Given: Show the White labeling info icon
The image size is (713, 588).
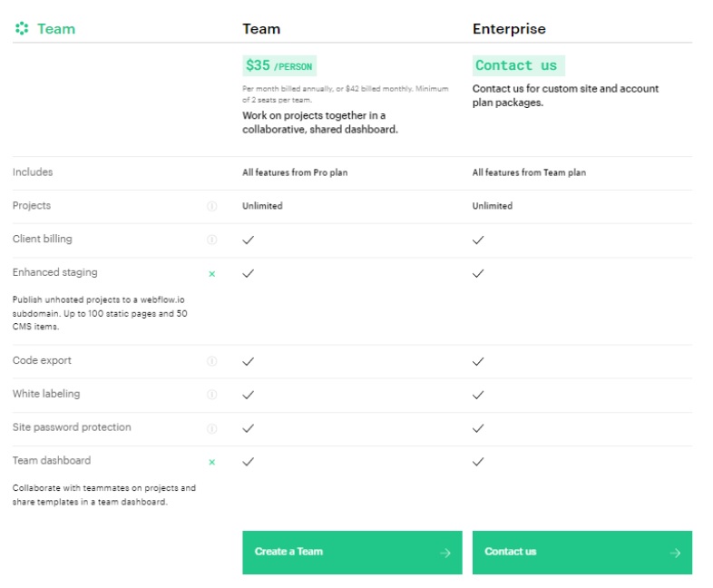Looking at the screenshot, I should [x=212, y=395].
